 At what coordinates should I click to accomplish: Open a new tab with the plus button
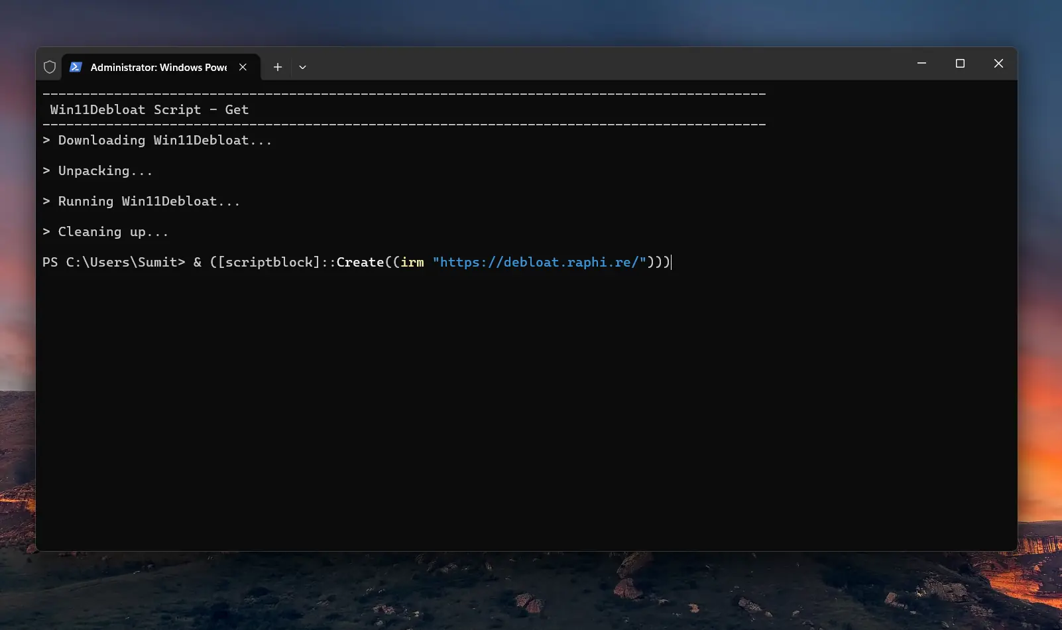(278, 67)
